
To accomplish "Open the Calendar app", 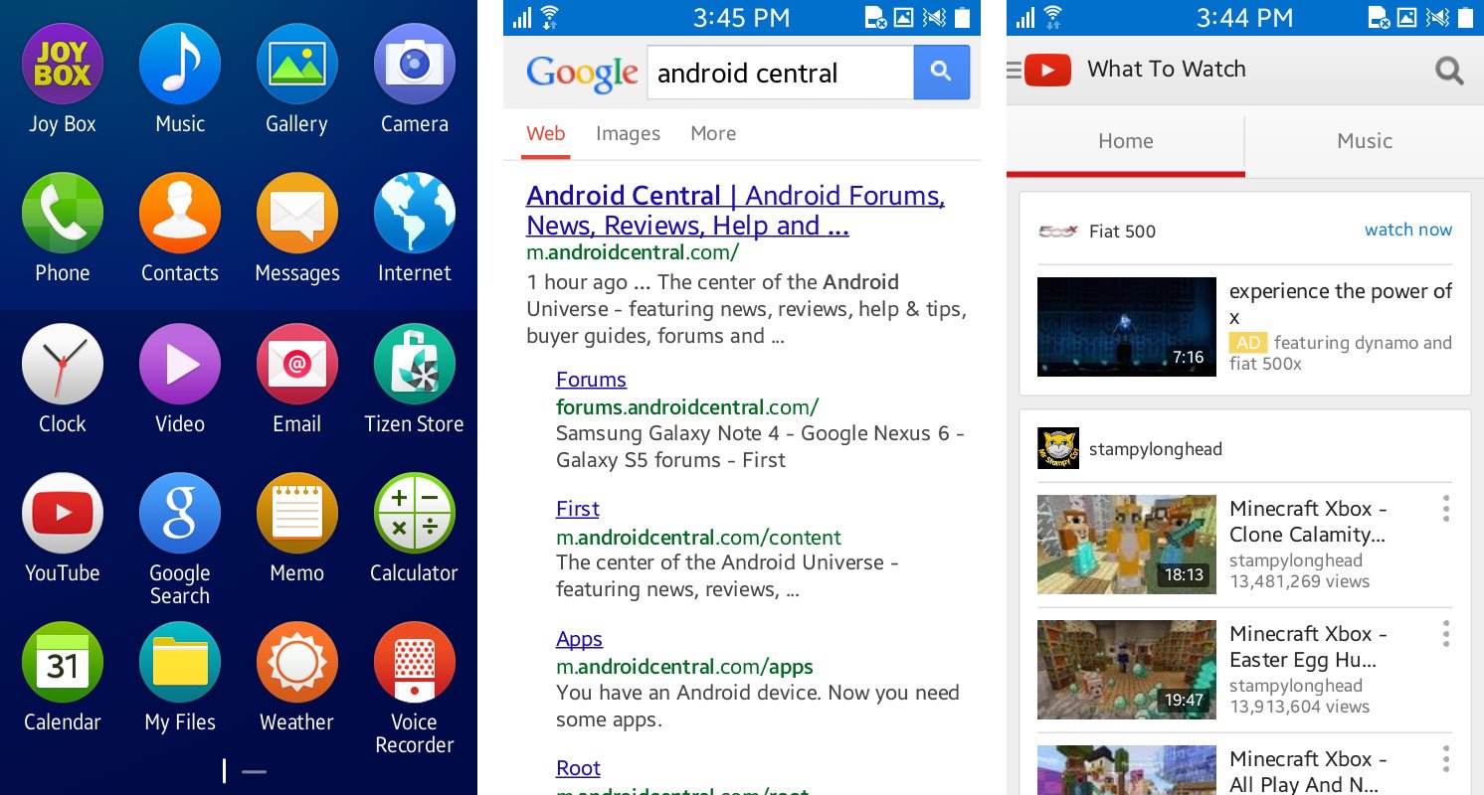I will 63,662.
